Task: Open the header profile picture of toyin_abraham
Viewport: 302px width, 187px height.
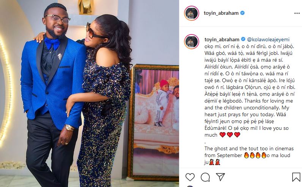Action: 192,13
